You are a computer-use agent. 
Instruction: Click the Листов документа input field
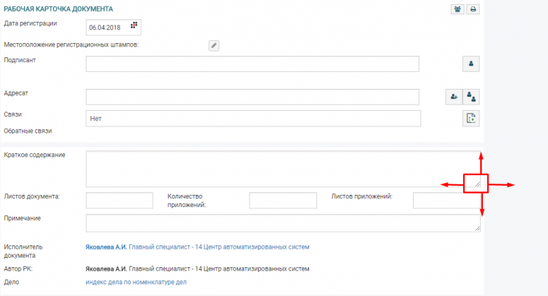click(119, 200)
